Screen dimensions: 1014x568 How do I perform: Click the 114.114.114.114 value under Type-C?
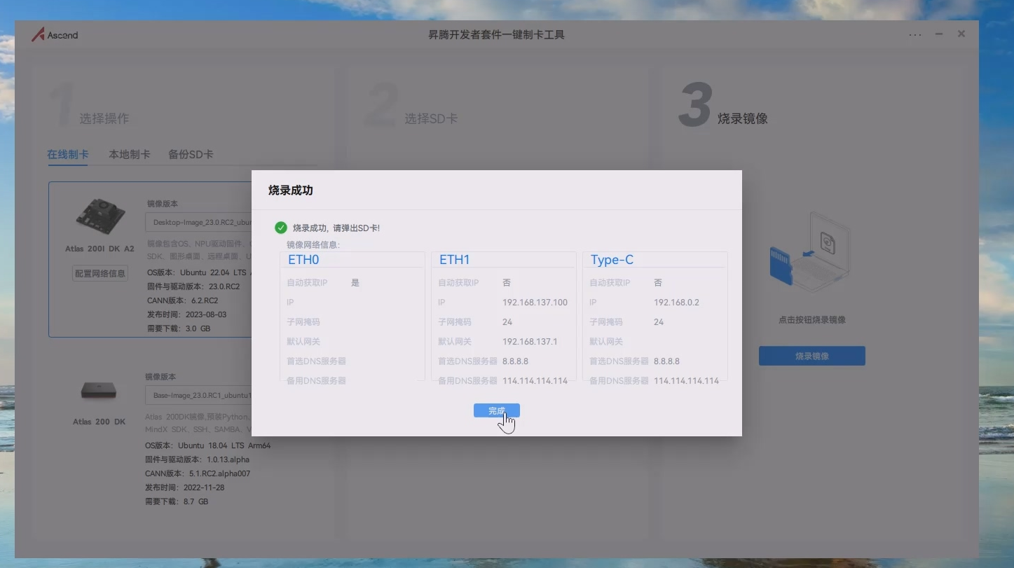pos(686,381)
